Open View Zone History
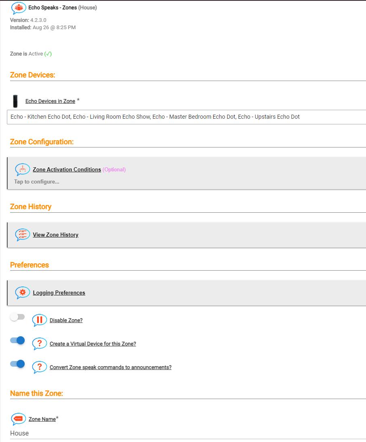Viewport: 366px width, 442px height. (x=186, y=235)
